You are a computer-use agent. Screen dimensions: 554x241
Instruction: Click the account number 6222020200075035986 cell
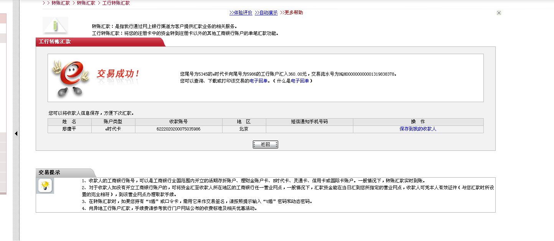pyautogui.click(x=178, y=129)
